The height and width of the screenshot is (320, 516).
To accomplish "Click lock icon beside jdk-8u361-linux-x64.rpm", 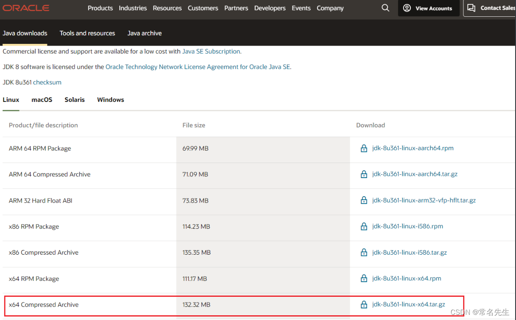I will (x=364, y=278).
